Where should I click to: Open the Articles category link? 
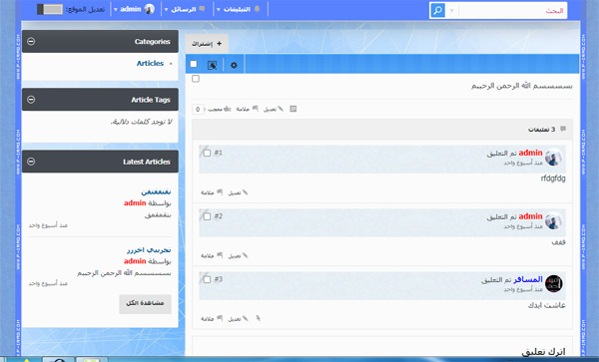click(x=150, y=63)
